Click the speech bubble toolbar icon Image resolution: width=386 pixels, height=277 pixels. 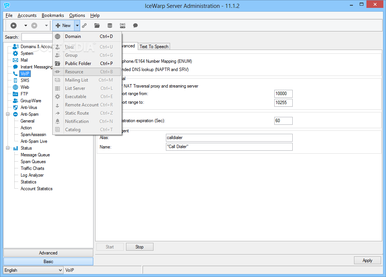[135, 25]
